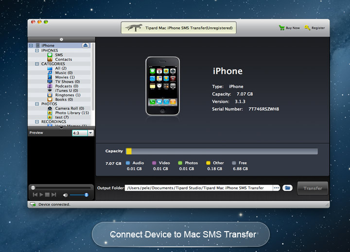Viewport: 350px width, 252px height.
Task: Select Books (0) category
Action: coord(64,100)
